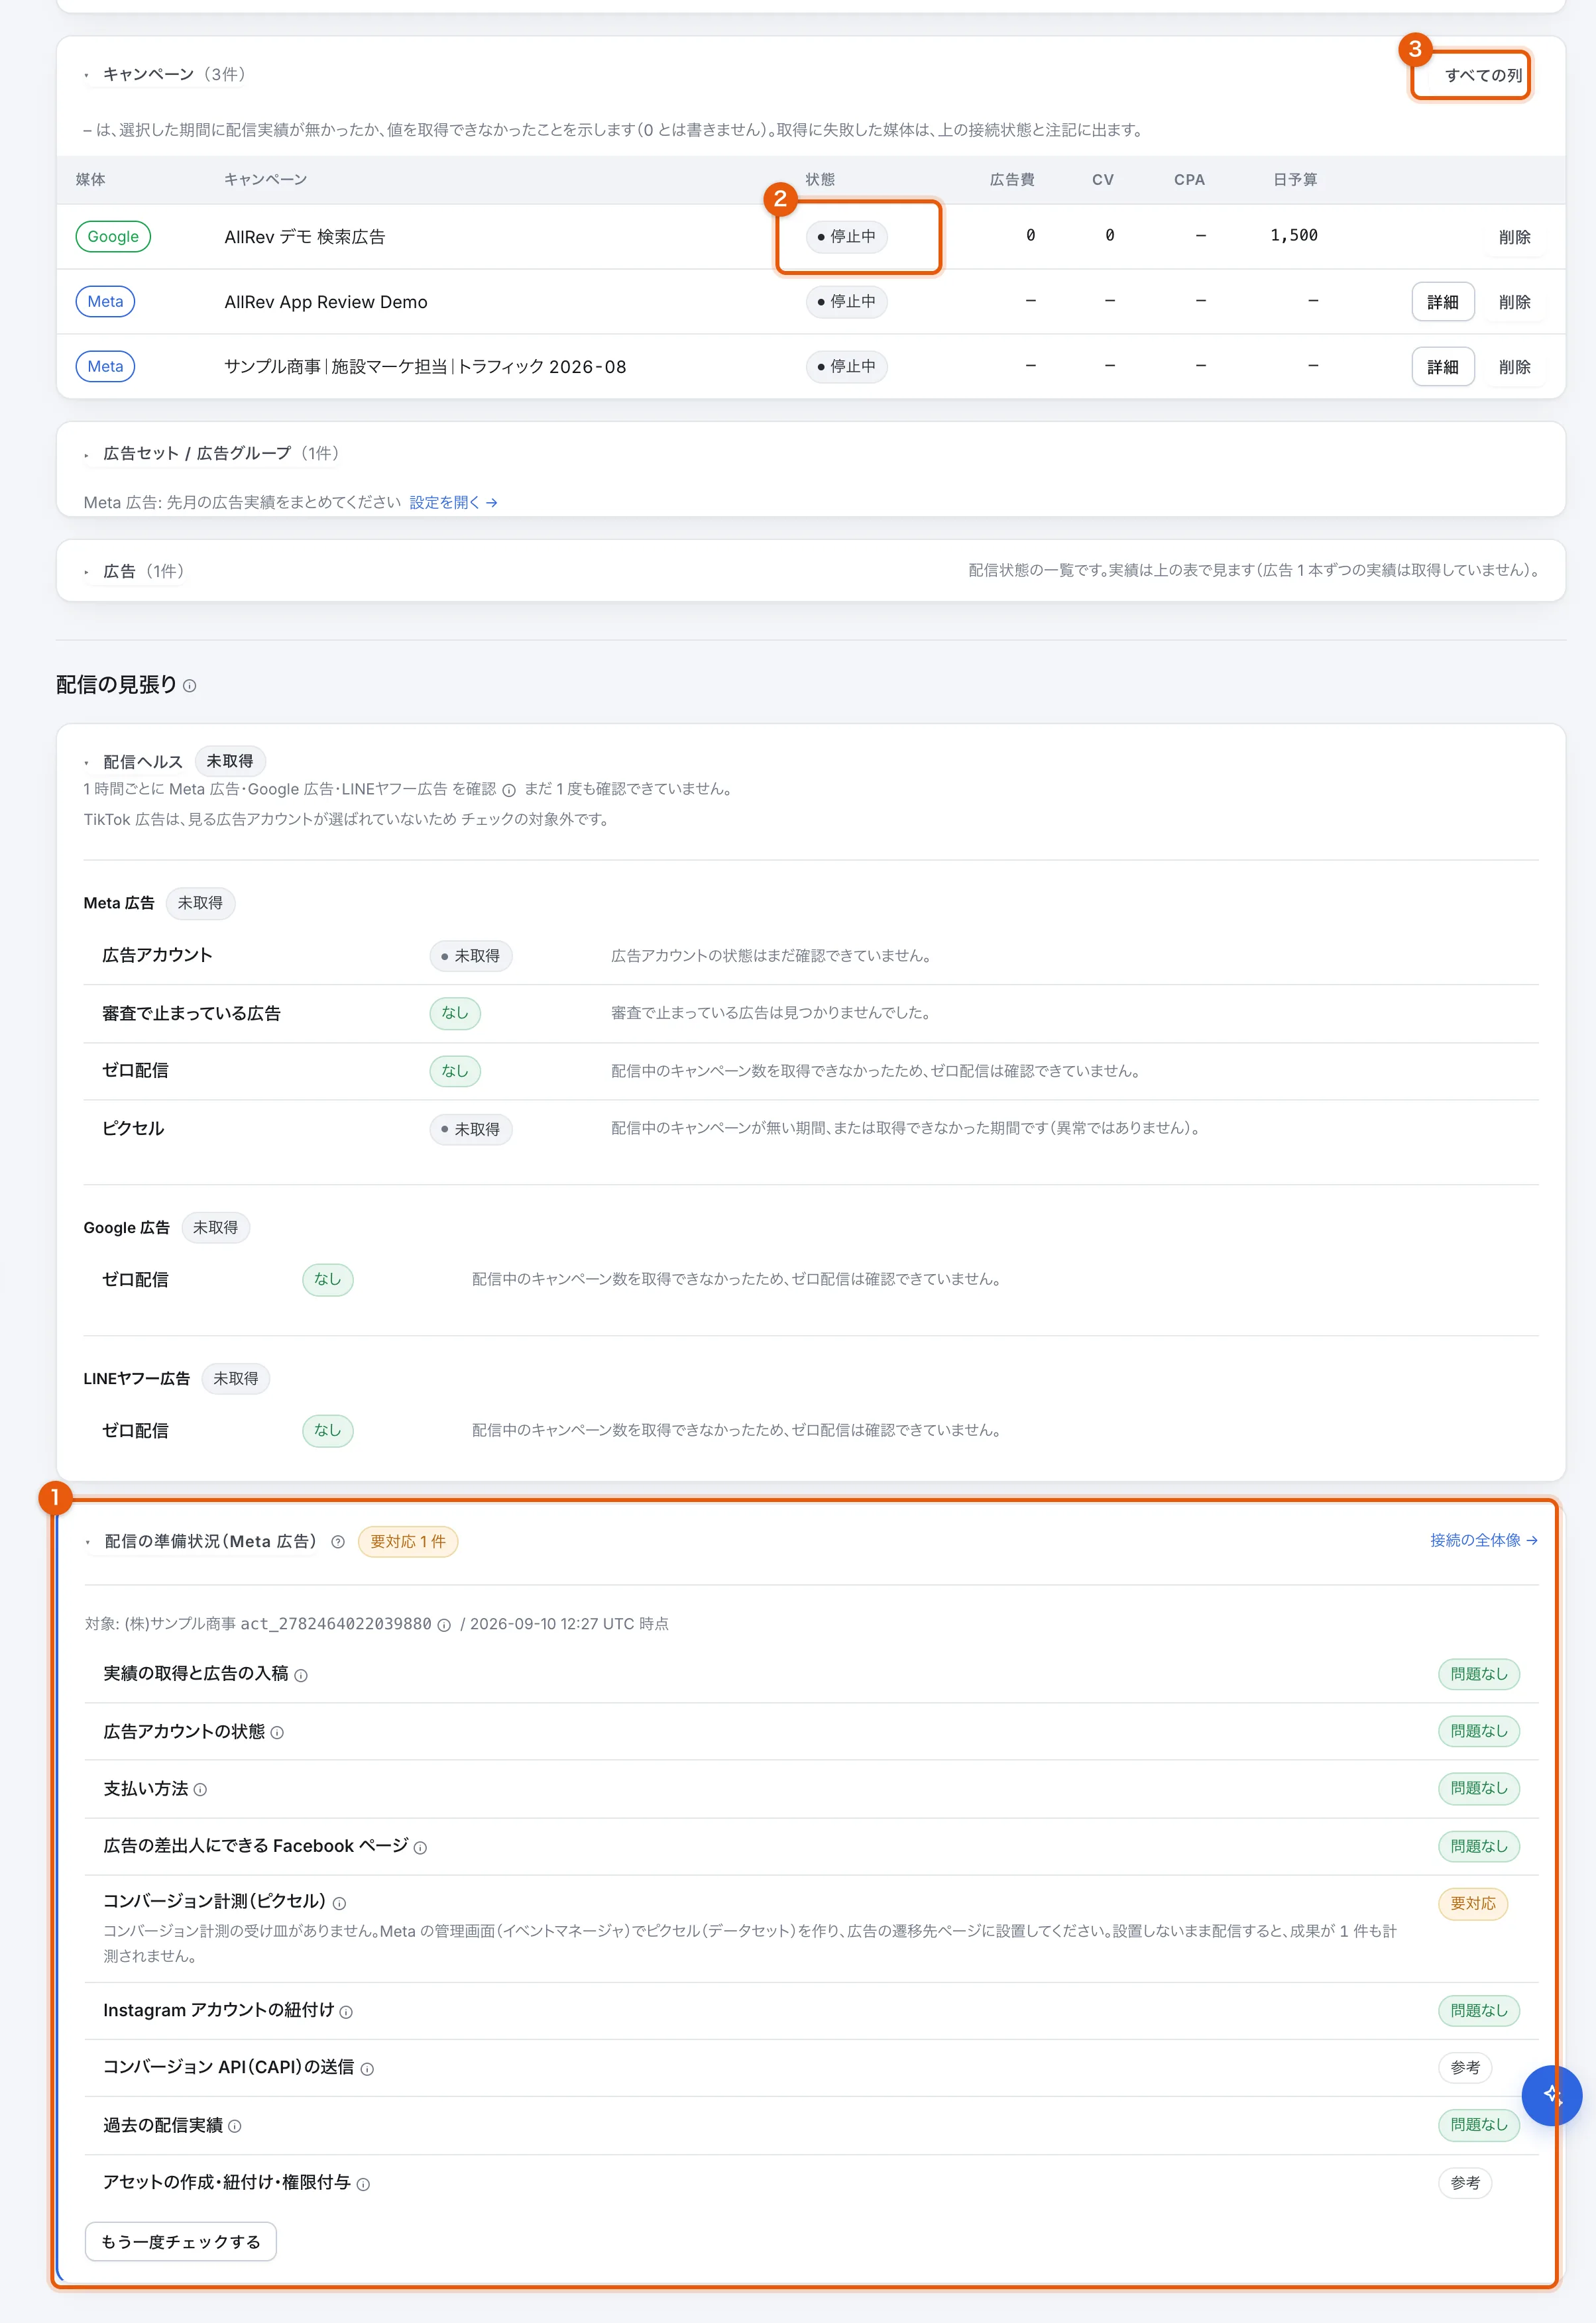This screenshot has height=2323, width=1596.
Task: Open 詳細 for AllRev App Review Demo
Action: tap(1442, 302)
